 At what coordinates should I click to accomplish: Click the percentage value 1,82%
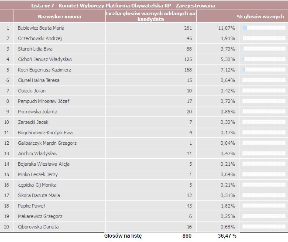pos(228,206)
